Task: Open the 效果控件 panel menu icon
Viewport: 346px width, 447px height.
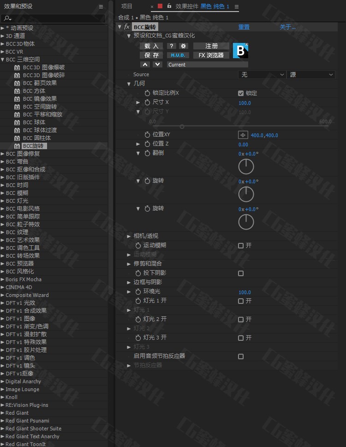Action: [x=236, y=6]
